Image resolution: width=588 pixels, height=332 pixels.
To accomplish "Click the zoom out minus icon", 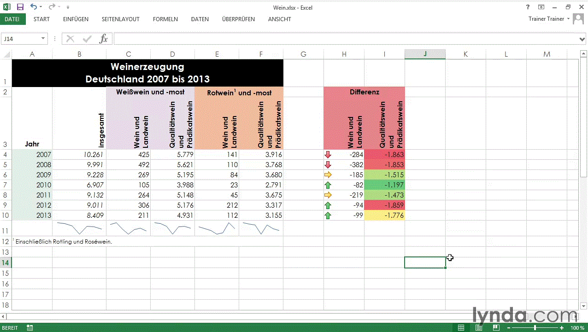I will click(509, 327).
